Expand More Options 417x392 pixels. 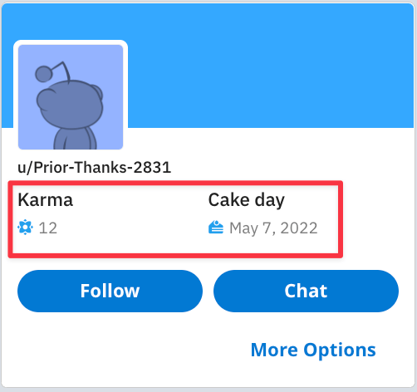point(313,350)
